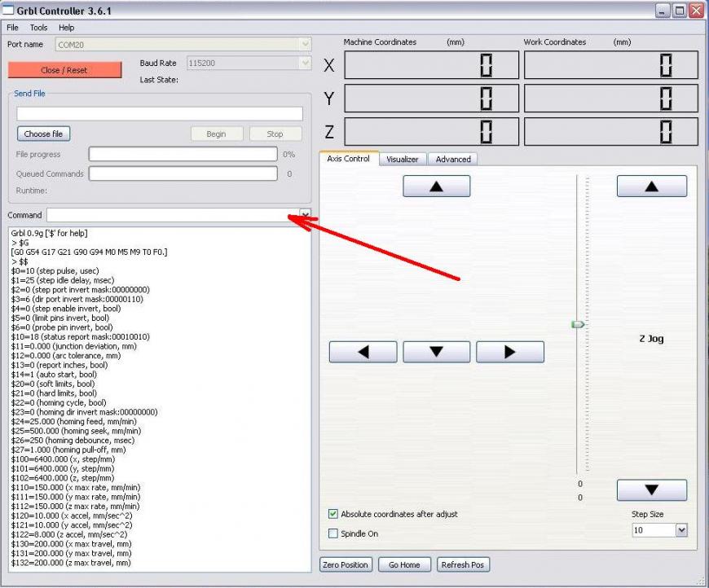The image size is (709, 588).
Task: Click the "$27=1.000 (homing pull-off, mm)" line
Action: 68,450
